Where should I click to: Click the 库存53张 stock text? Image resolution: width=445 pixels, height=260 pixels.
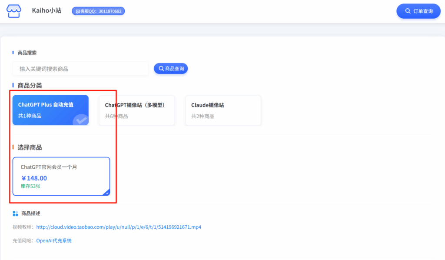point(30,186)
